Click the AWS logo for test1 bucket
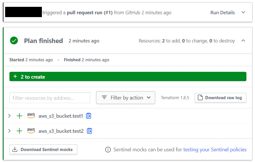This screenshot has width=255, height=163. coord(31,115)
